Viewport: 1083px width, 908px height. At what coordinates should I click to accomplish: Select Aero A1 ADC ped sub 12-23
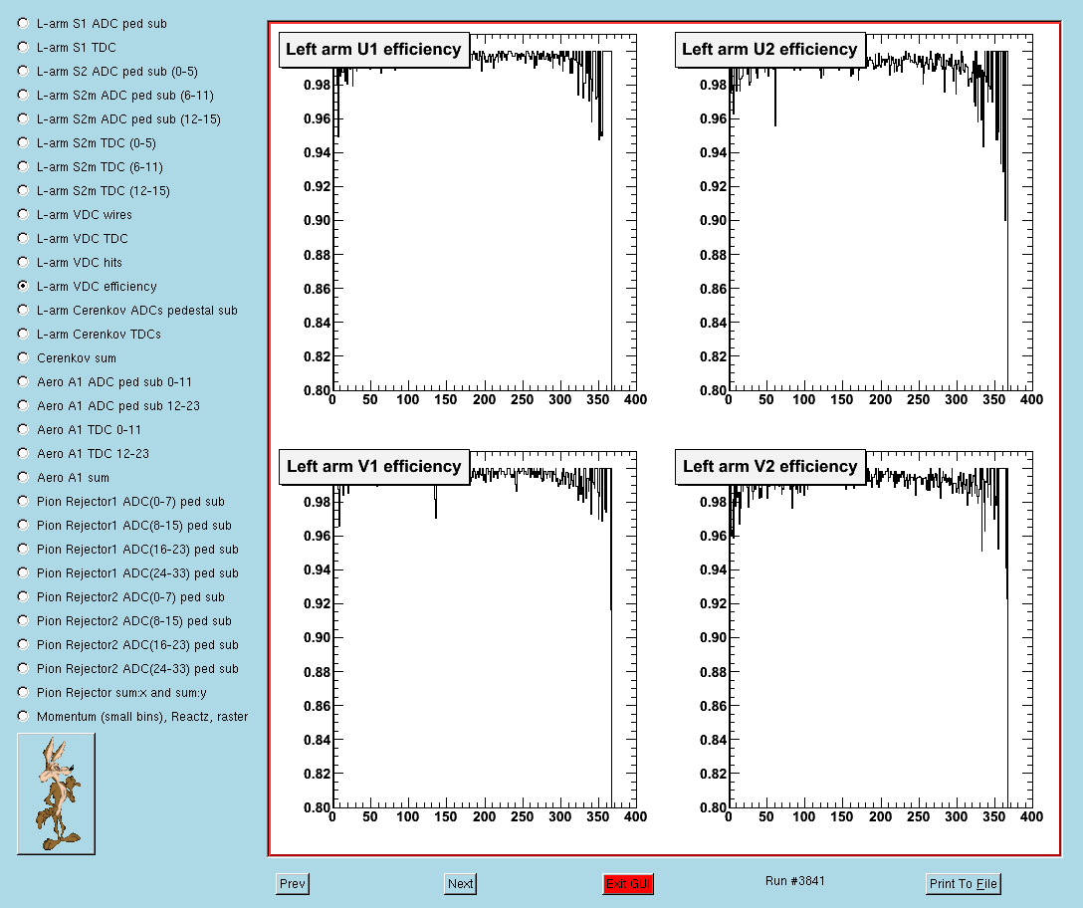pyautogui.click(x=23, y=405)
